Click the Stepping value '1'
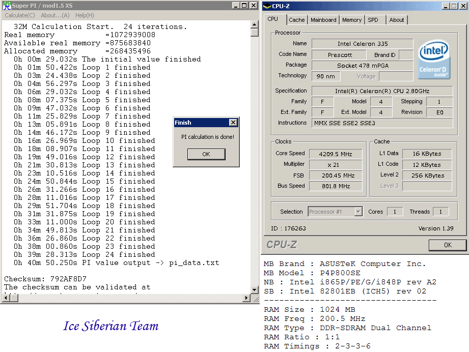Image resolution: width=469 pixels, height=352 pixels. pos(439,102)
